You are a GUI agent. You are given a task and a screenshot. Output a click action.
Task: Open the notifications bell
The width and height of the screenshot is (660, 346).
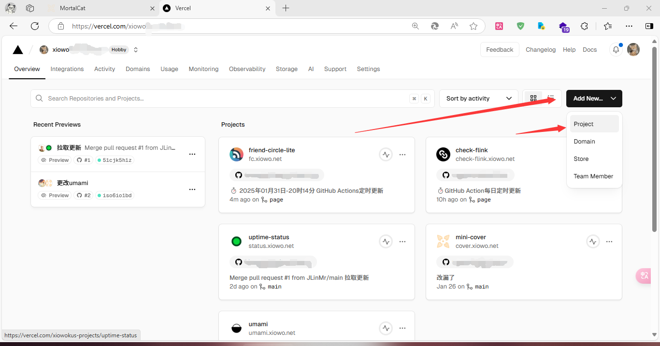click(616, 50)
